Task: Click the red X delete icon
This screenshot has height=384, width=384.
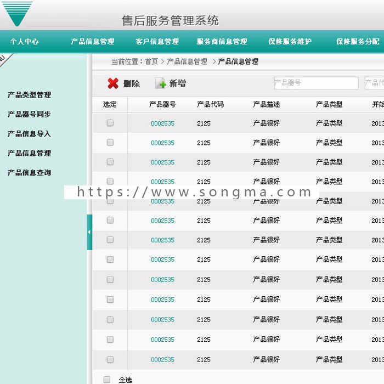Action: point(113,83)
